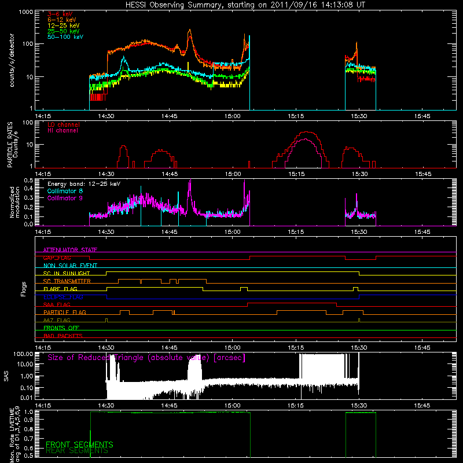Click the 'Energy band: 12-25 keV' label
This screenshot has width=463, height=463.
coord(84,184)
